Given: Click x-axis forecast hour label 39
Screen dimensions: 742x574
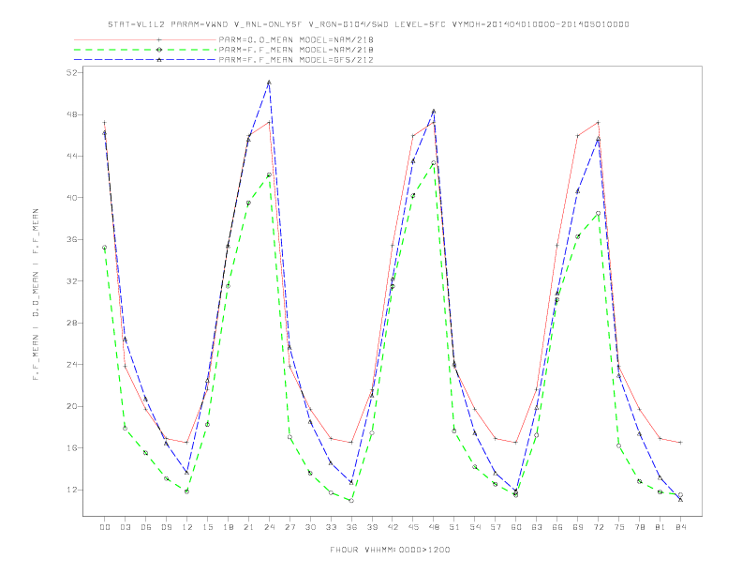Looking at the screenshot, I should coord(372,527).
